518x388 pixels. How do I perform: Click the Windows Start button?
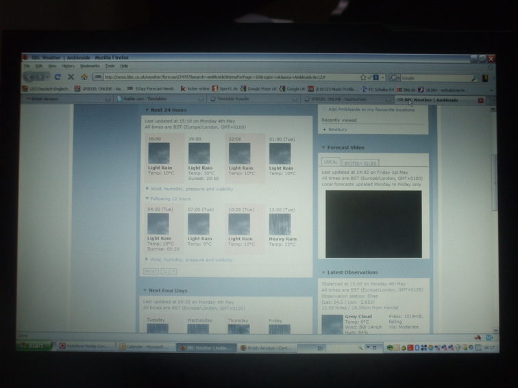tap(34, 346)
